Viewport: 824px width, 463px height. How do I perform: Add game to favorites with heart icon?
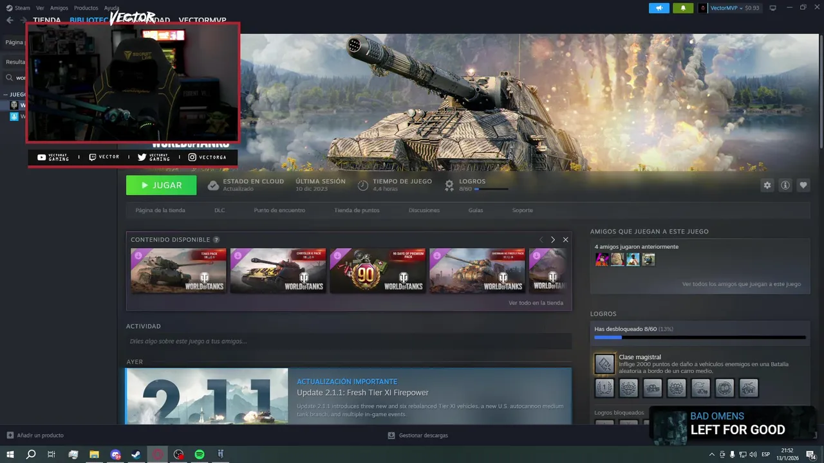click(x=803, y=185)
